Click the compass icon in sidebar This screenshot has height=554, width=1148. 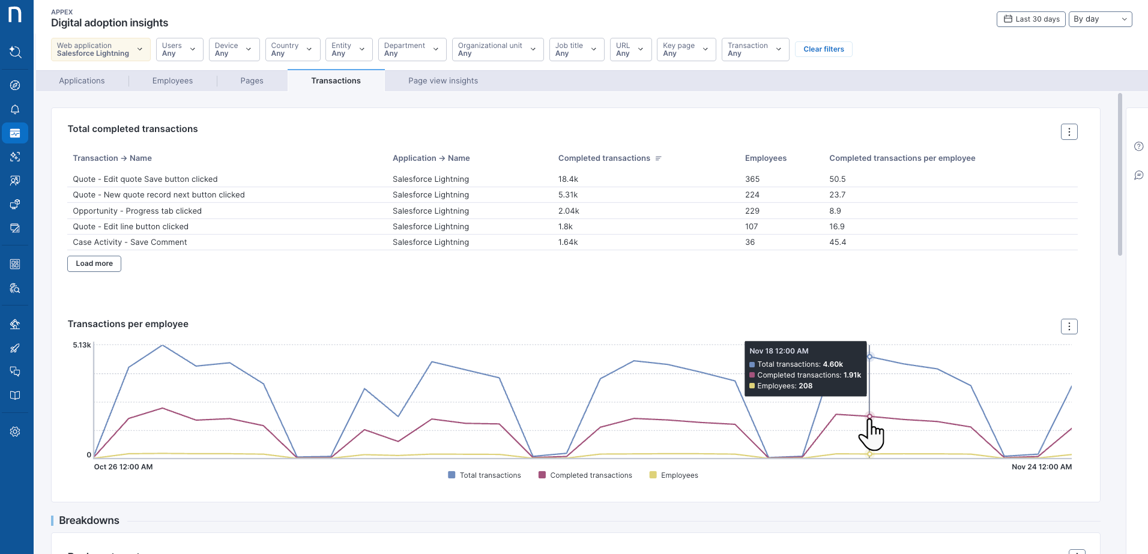(16, 85)
